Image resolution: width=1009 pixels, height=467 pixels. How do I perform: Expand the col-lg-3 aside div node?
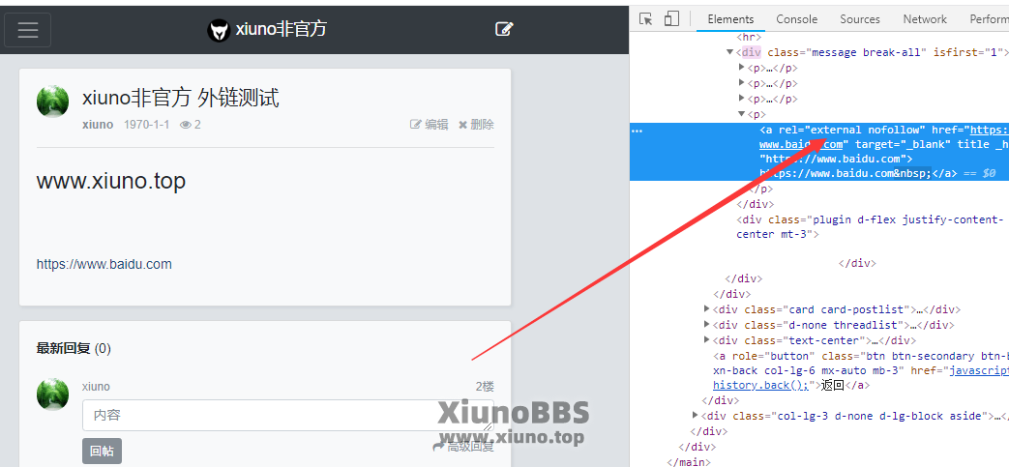coord(696,416)
